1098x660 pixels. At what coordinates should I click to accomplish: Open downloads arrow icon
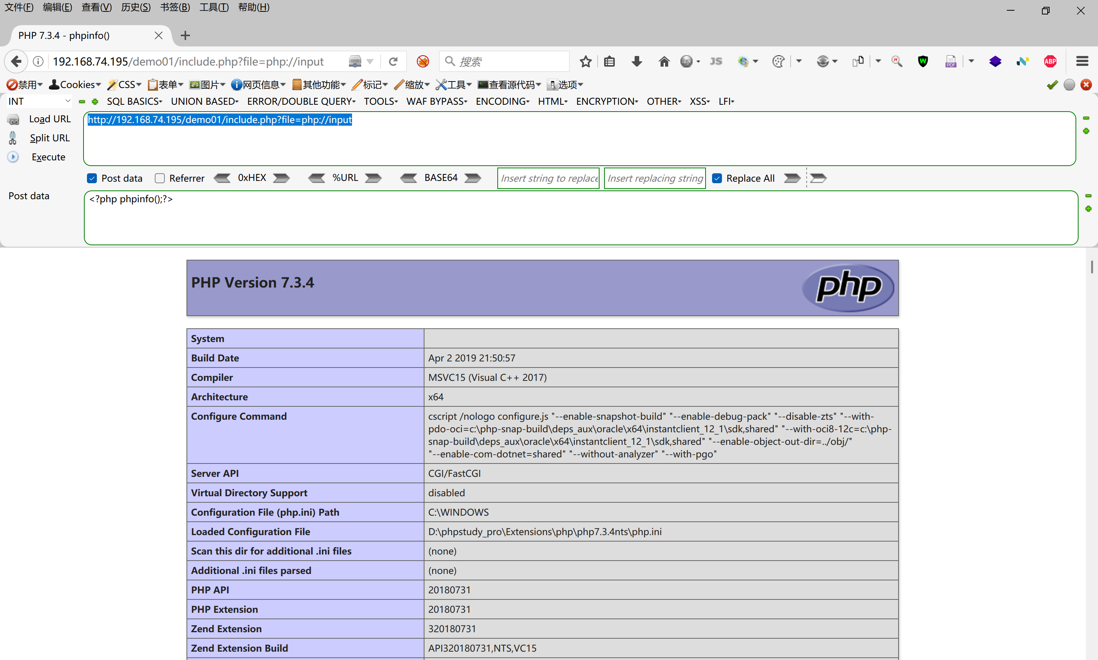(637, 61)
